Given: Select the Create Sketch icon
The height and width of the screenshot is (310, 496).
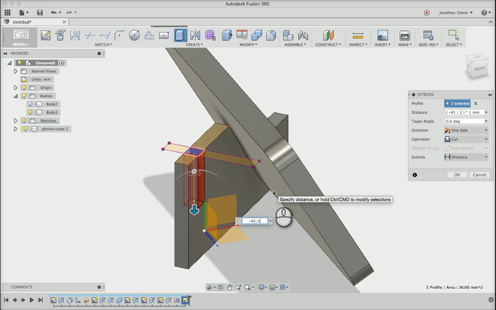Looking at the screenshot, I should click(45, 35).
